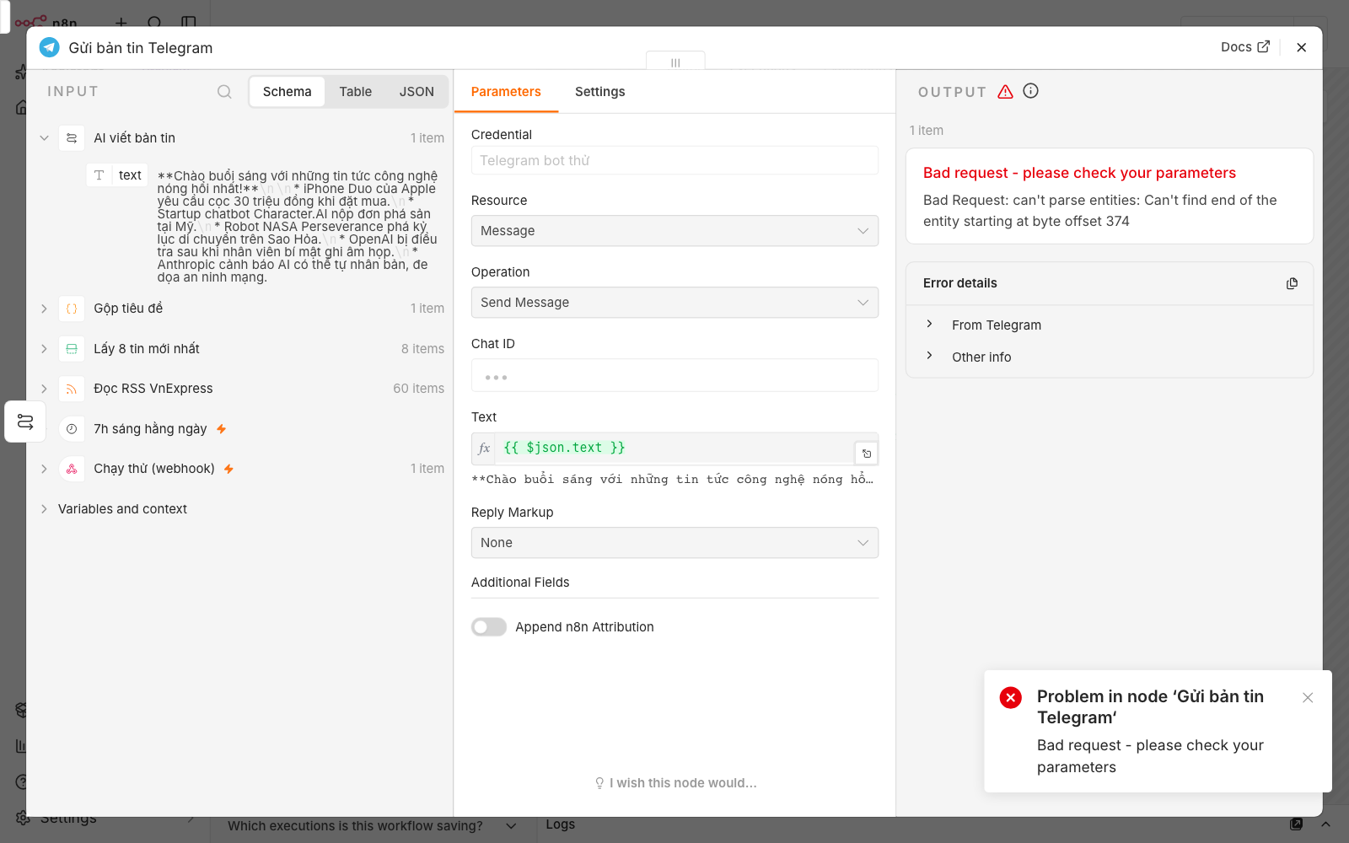Click the 7h sáng hằng ngày clock icon
1349x843 pixels.
72,429
